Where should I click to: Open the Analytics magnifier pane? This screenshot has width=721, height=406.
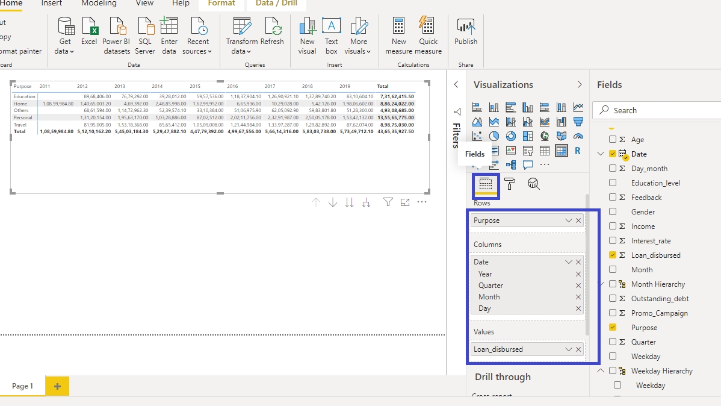(533, 184)
